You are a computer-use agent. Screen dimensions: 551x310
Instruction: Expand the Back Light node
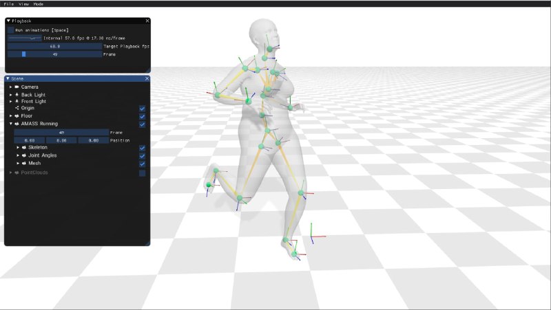[x=11, y=95]
